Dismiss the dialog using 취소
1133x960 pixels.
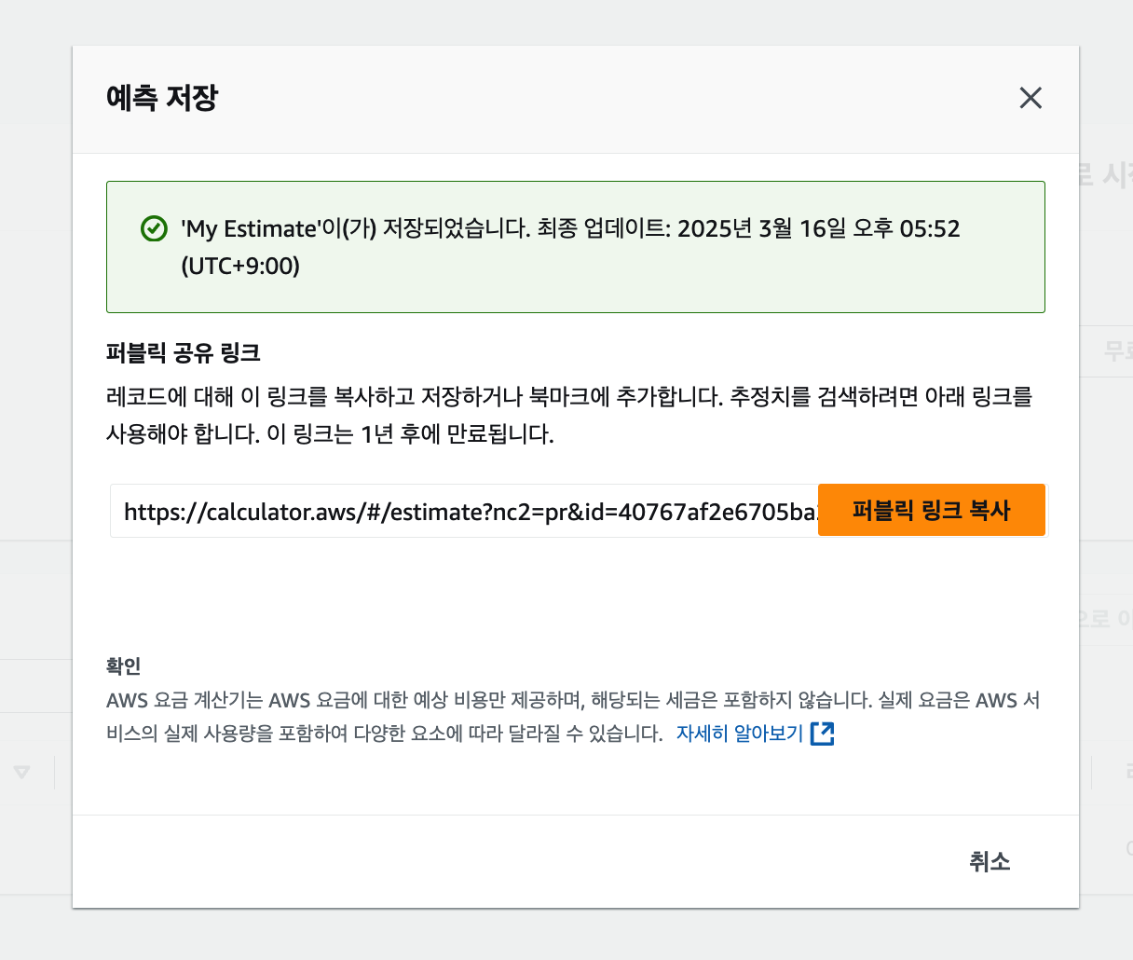click(x=990, y=861)
